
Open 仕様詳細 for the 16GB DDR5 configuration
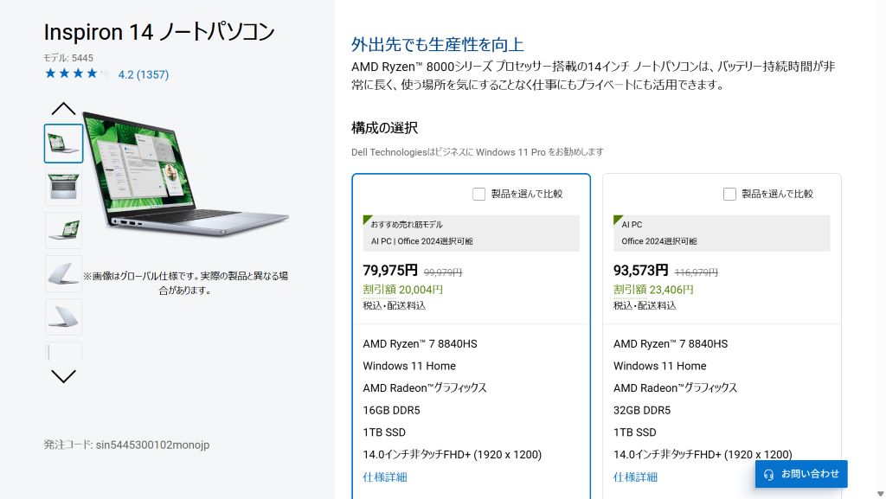click(385, 477)
